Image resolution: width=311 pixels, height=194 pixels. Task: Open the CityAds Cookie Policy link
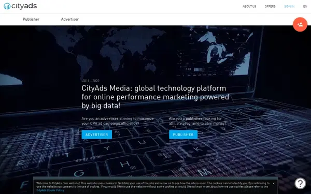click(50, 190)
